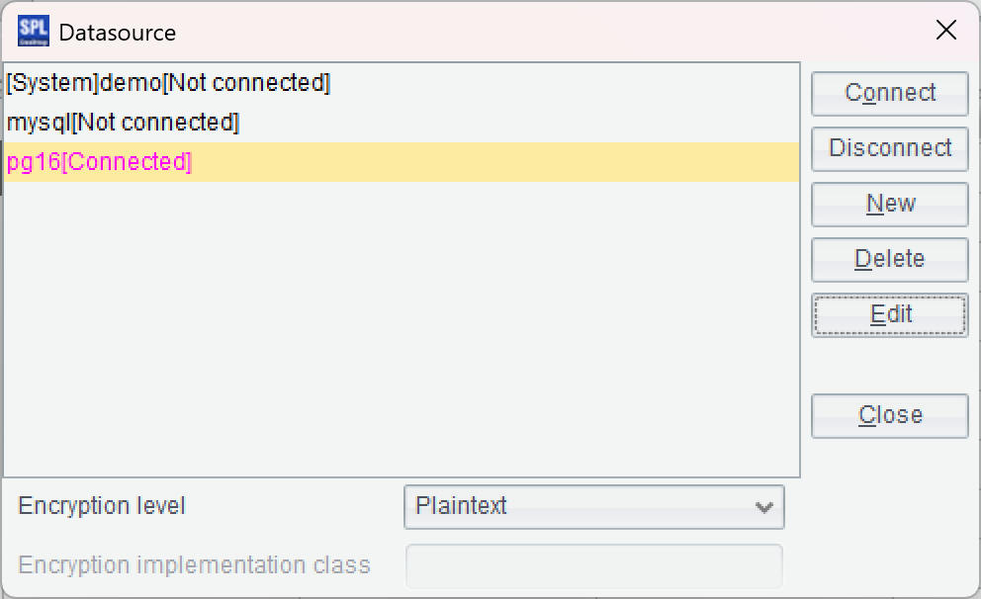
Task: Click the SPL application icon in title bar
Action: [33, 32]
